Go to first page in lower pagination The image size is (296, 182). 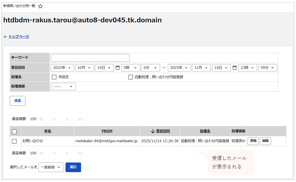coord(42,153)
